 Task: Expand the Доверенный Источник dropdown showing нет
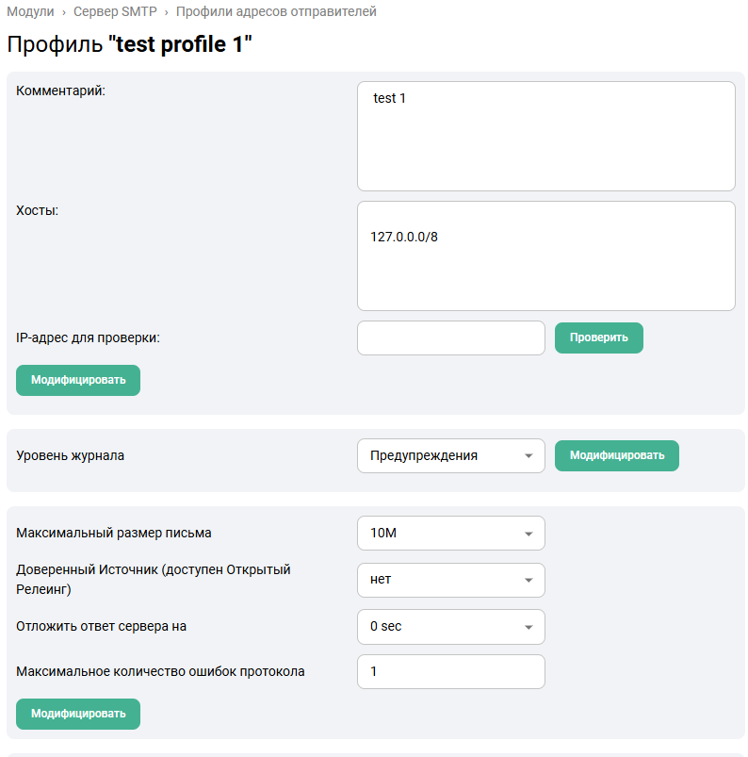tap(450, 579)
